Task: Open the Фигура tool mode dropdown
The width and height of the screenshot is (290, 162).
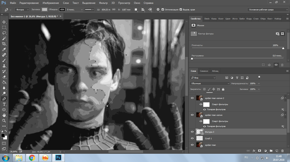Action: tap(22, 9)
